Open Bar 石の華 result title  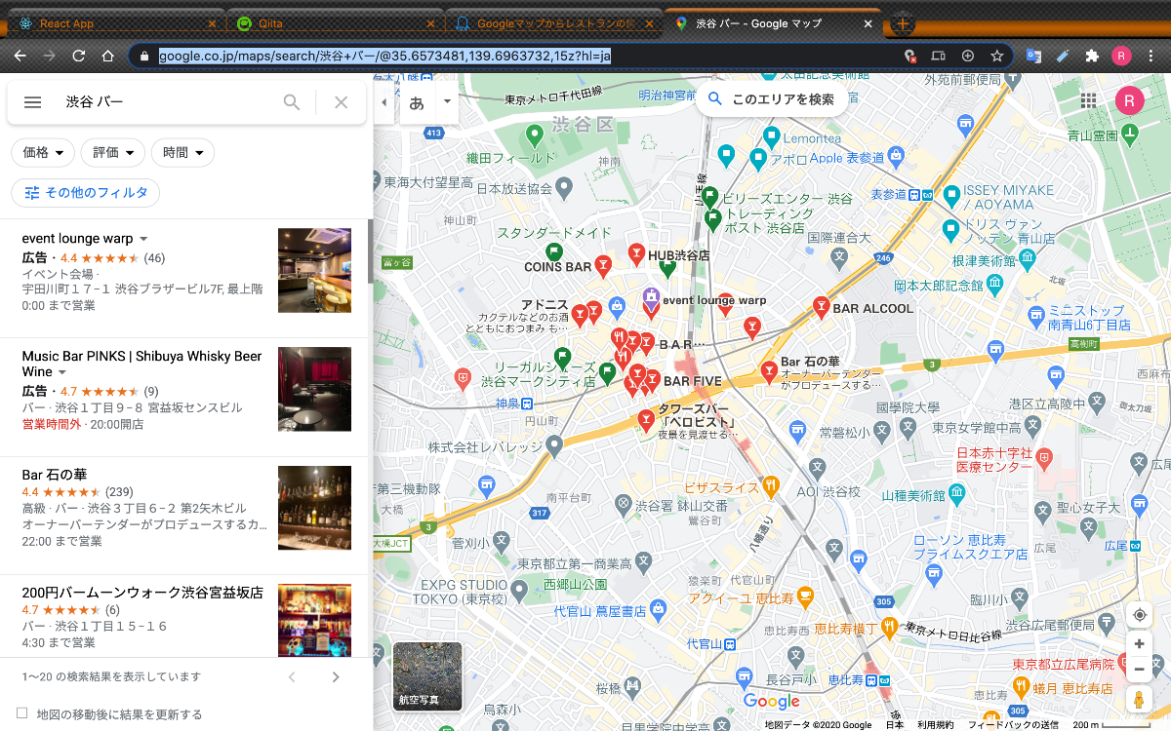[x=55, y=475]
